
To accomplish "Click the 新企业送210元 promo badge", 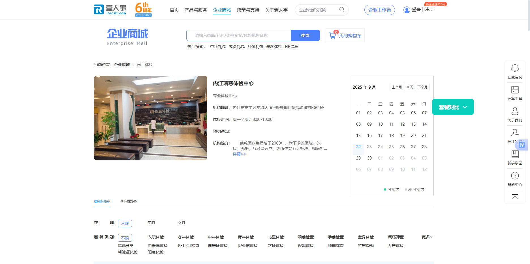I will (x=435, y=4).
